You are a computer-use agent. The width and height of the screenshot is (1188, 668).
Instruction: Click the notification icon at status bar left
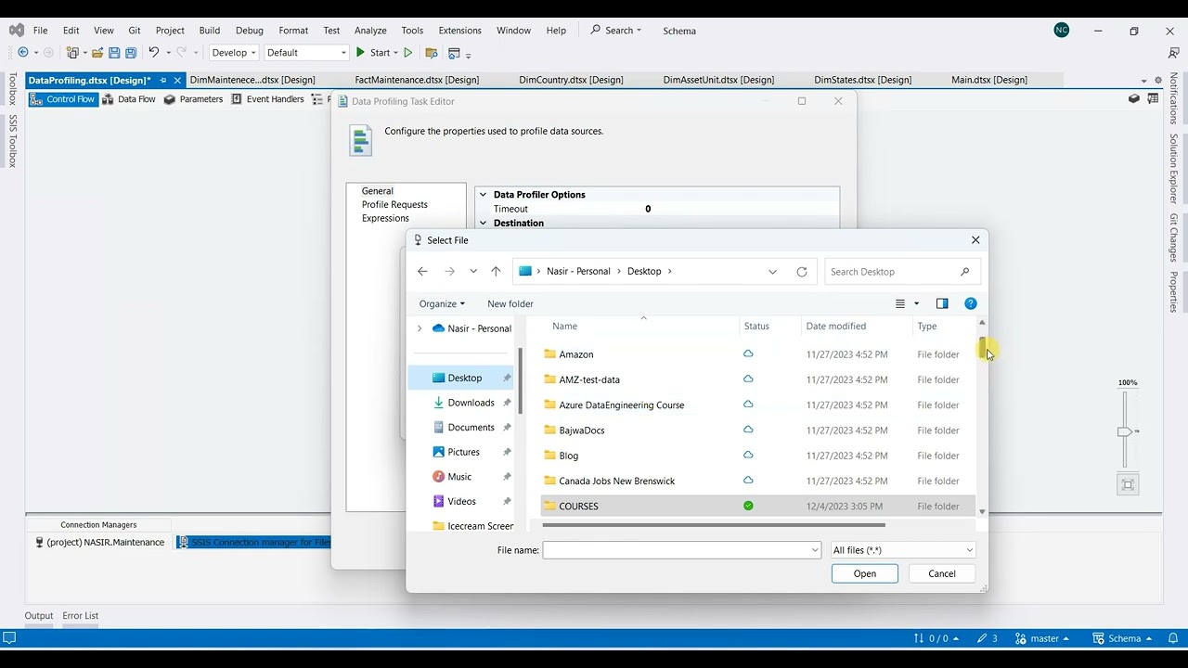coord(9,638)
